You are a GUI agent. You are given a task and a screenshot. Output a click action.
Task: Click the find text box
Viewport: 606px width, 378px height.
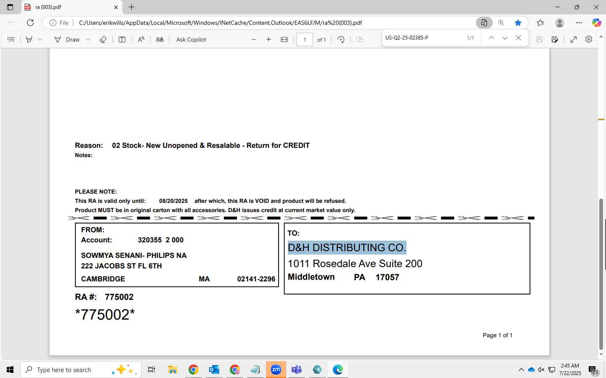(423, 38)
